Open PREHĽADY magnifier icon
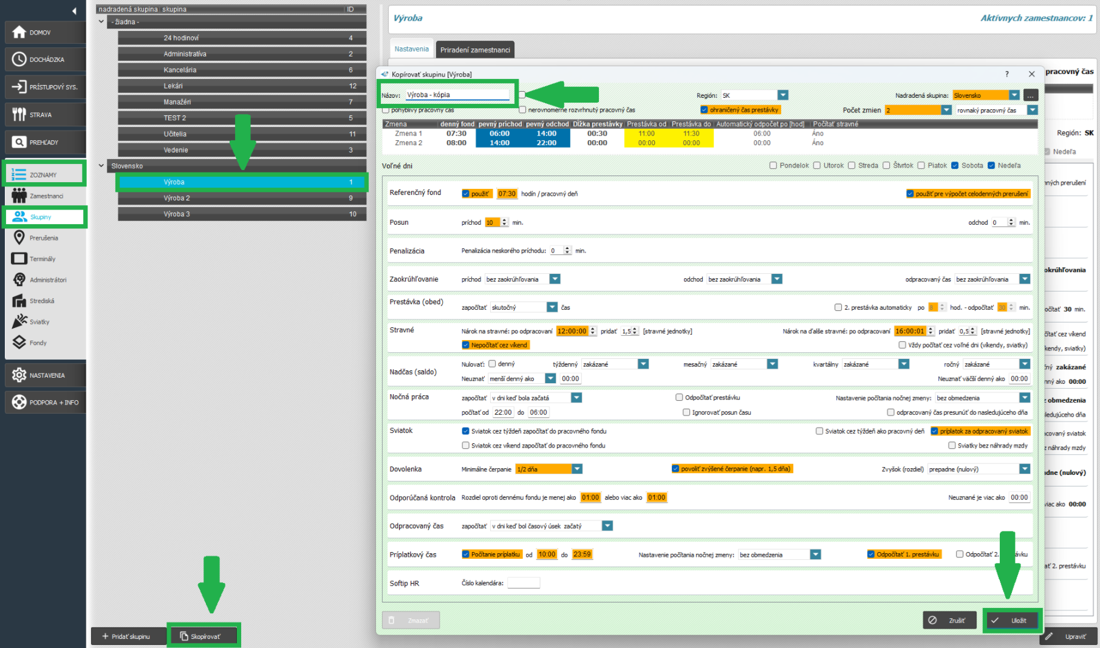 pos(19,142)
